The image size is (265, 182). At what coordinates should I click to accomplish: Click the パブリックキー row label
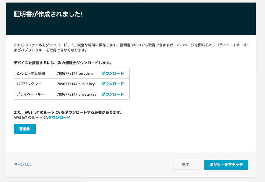pos(29,84)
